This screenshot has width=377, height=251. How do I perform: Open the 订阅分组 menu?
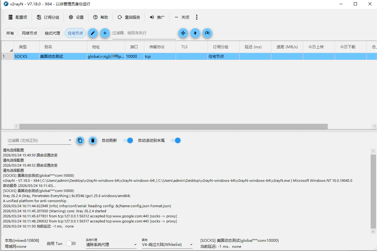(x=48, y=17)
